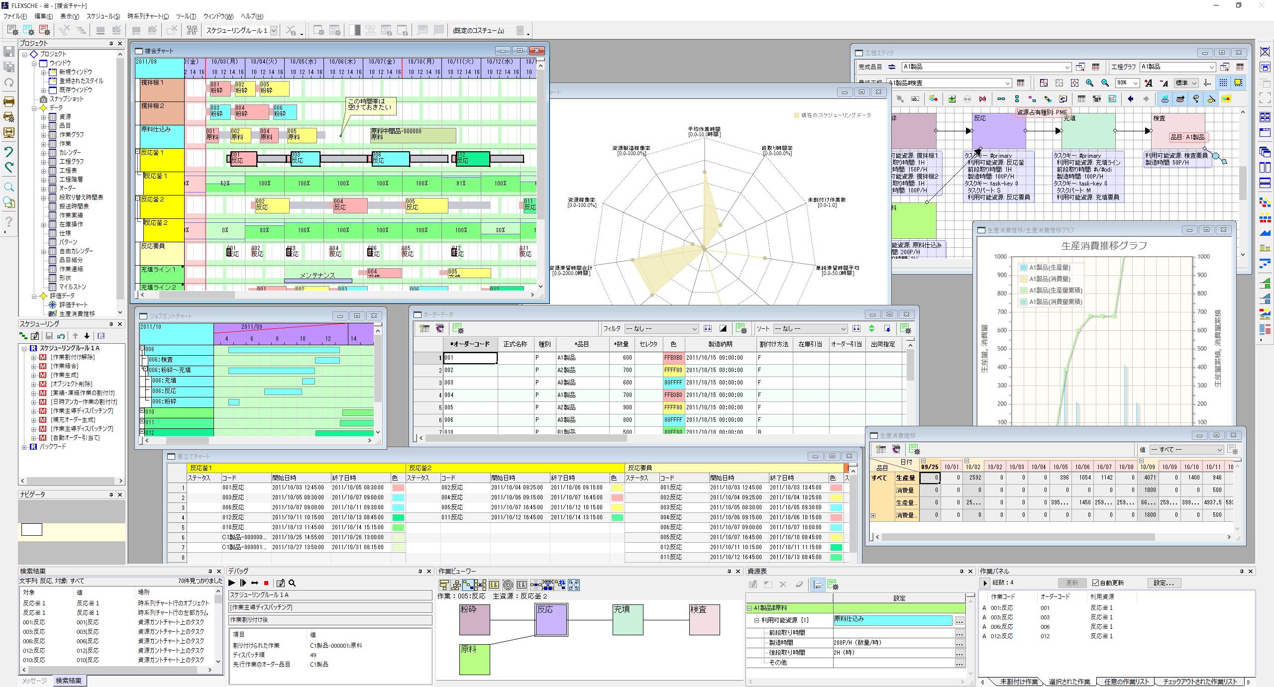Open the フィルタ dropdown in オーダーデータ
This screenshot has height=687, width=1274.
pos(694,329)
